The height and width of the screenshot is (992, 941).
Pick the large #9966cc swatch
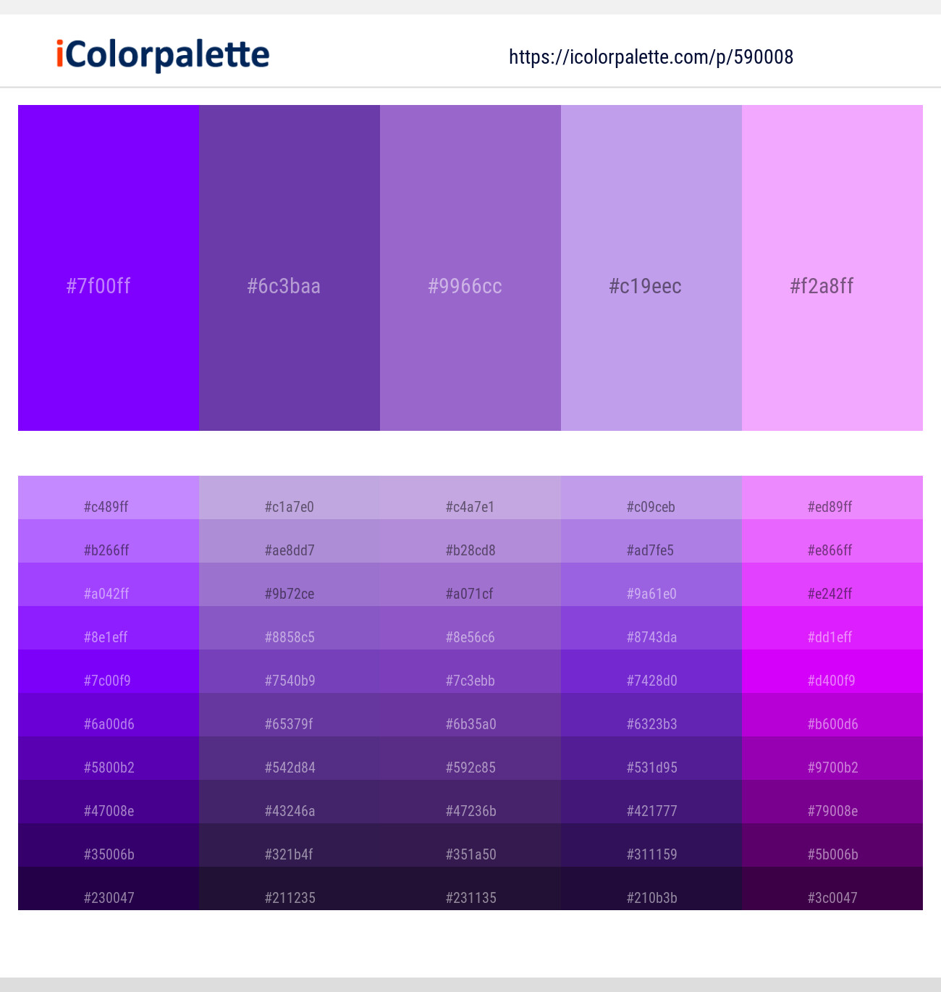pyautogui.click(x=470, y=268)
